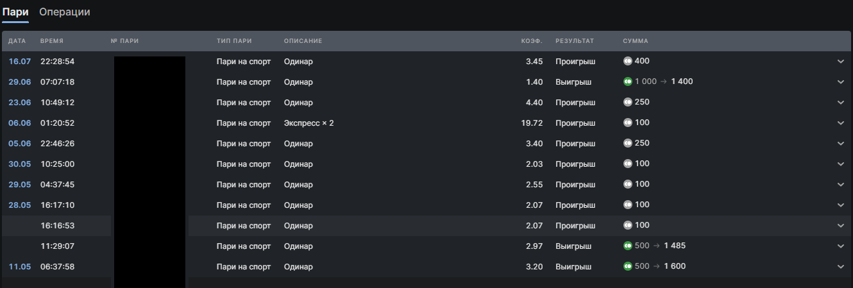This screenshot has height=288, width=853.
Task: Switch to the Операции tab
Action: 65,12
